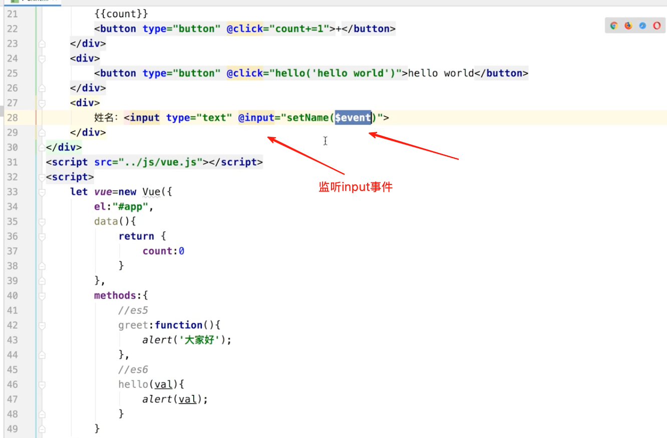Collapse the div starting on line 24
The height and width of the screenshot is (438, 667).
click(42, 59)
